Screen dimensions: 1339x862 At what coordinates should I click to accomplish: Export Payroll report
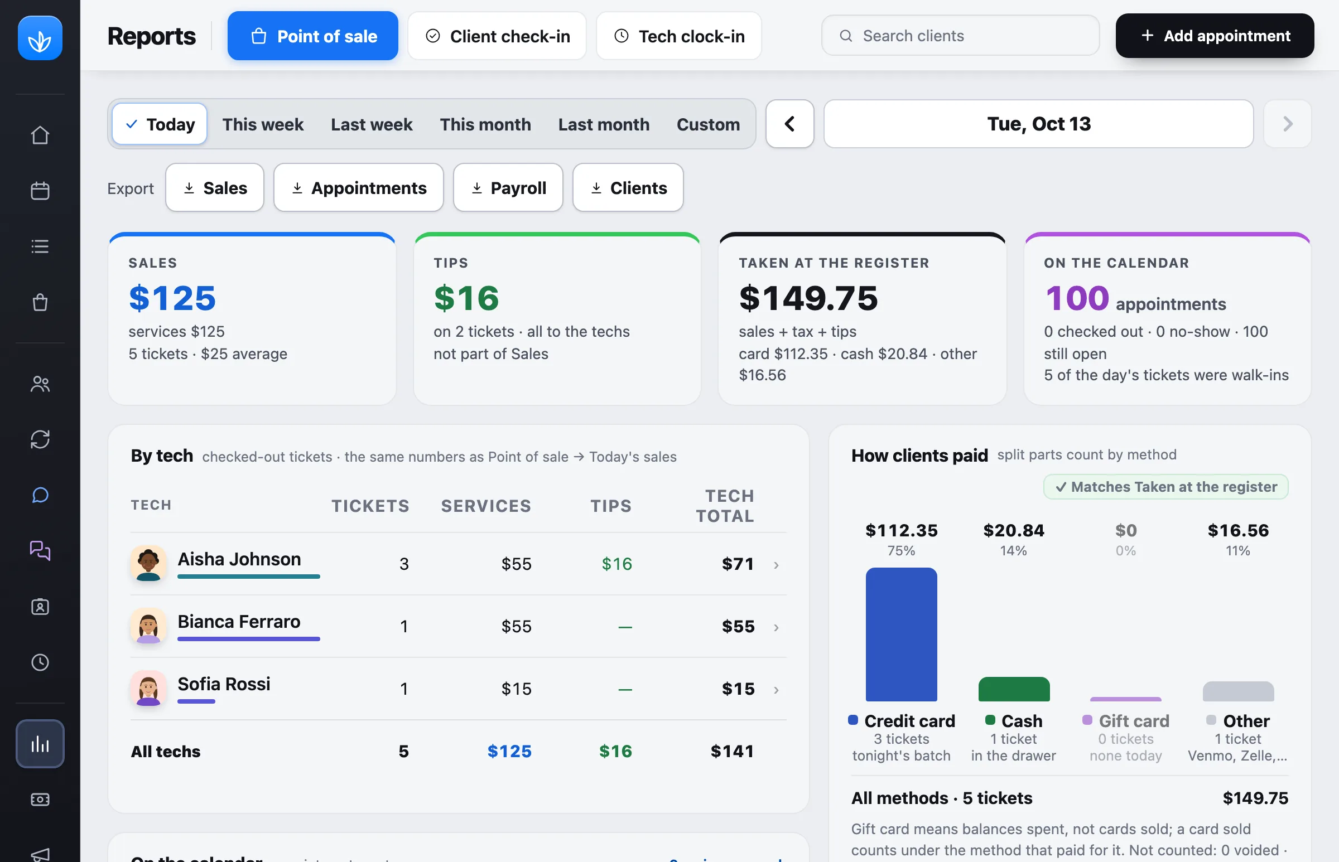coord(508,187)
